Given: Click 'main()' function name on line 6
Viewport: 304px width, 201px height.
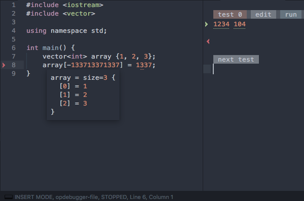Looking at the screenshot, I should 55,48.
